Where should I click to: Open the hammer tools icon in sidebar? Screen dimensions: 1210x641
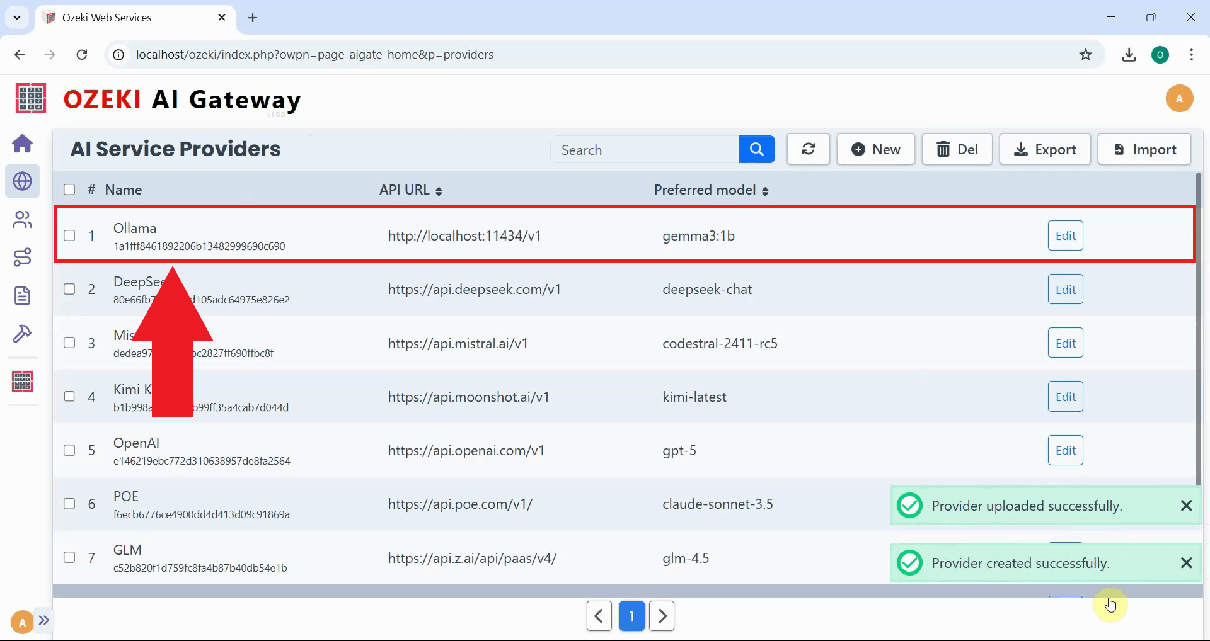point(23,333)
